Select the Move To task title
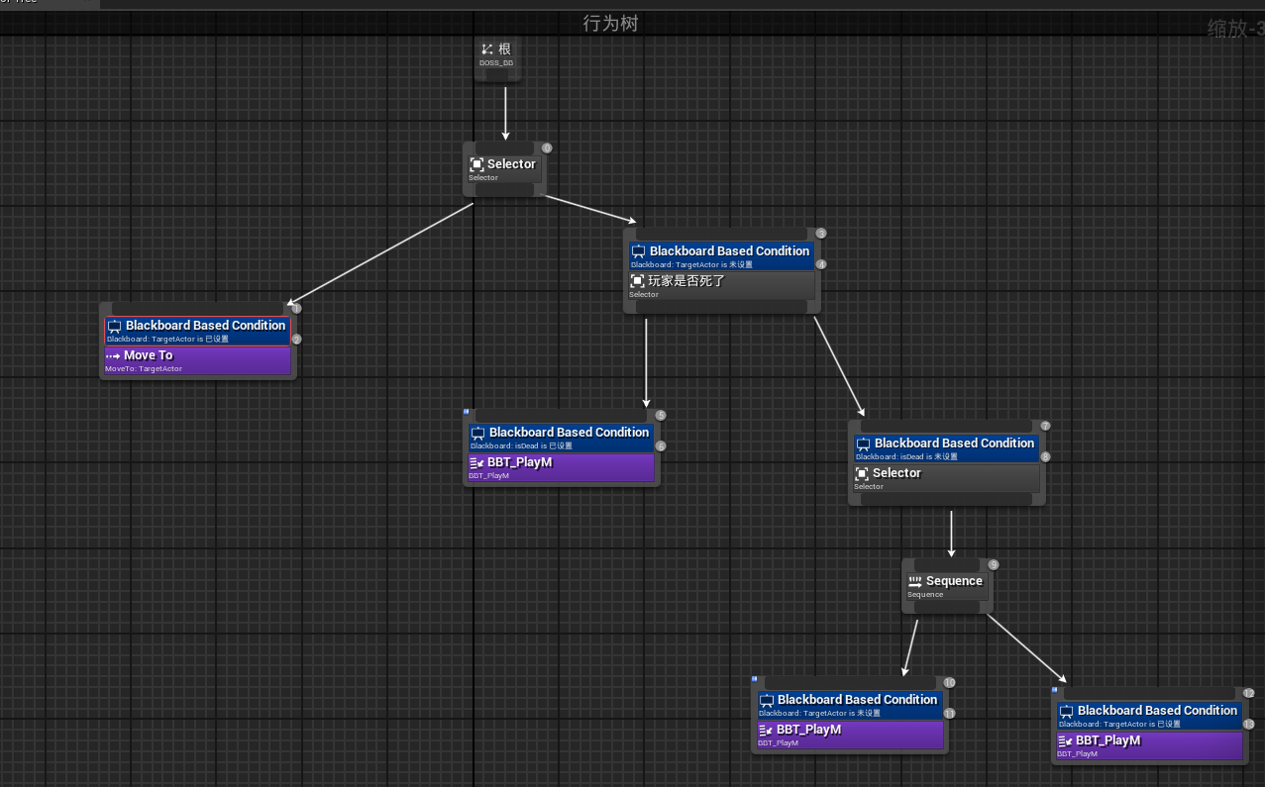 coord(148,355)
